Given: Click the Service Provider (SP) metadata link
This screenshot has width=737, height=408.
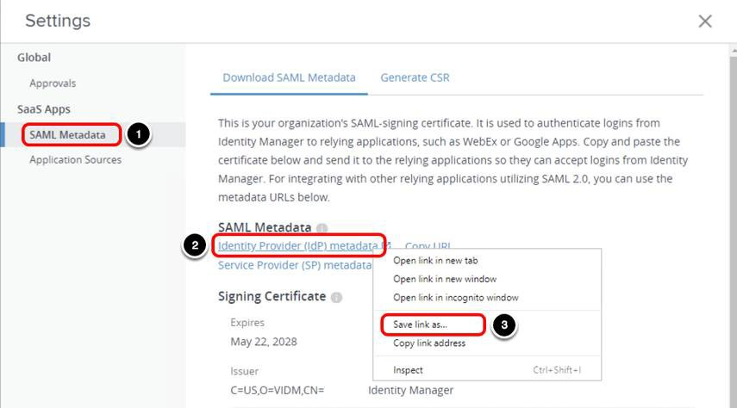Looking at the screenshot, I should [x=294, y=265].
